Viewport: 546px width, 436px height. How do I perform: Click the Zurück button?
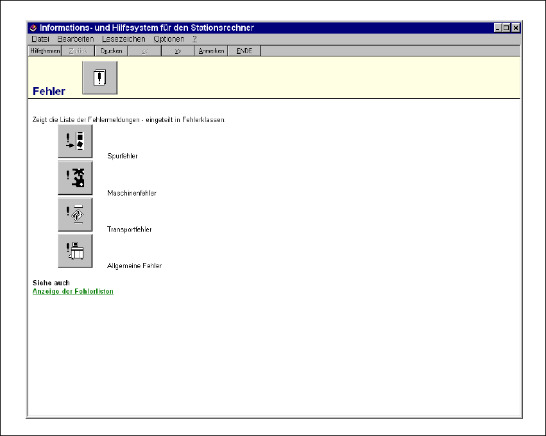[x=78, y=51]
